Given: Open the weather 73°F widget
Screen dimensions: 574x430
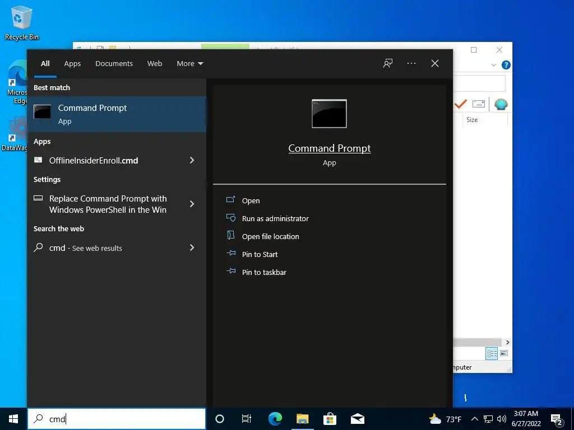Looking at the screenshot, I should [x=445, y=419].
